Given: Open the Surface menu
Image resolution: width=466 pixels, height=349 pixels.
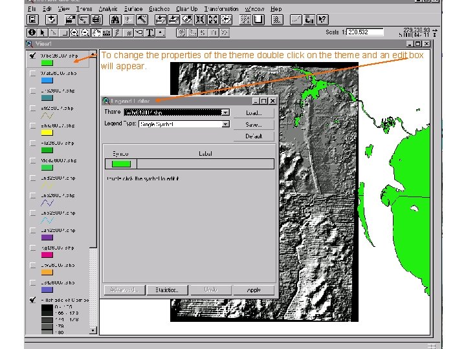Looking at the screenshot, I should point(133,9).
